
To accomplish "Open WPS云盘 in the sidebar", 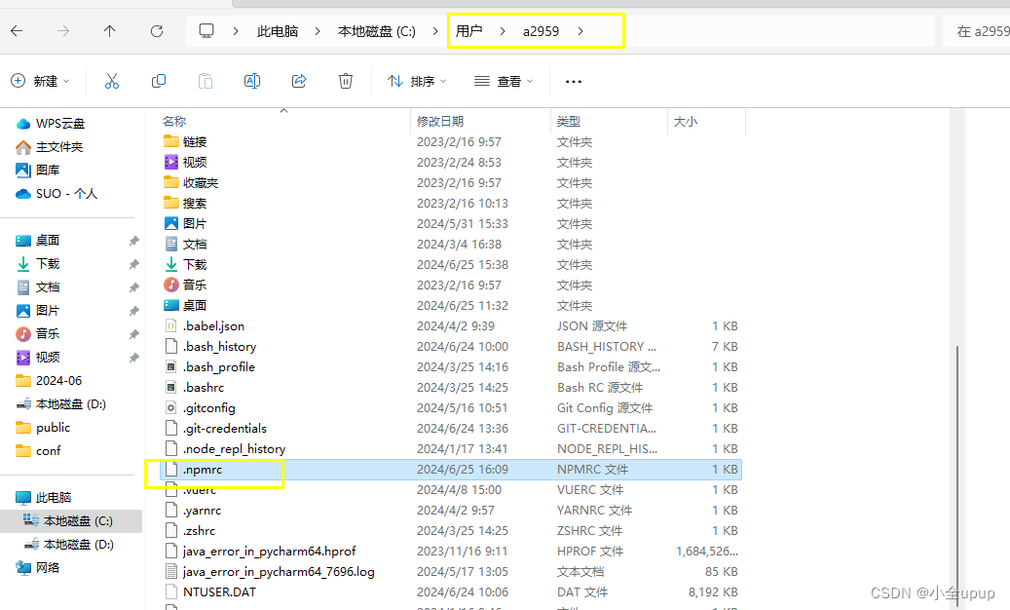I will click(51, 123).
